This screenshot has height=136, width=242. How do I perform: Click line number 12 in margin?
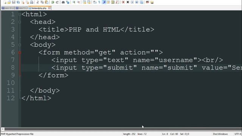(x=11, y=98)
